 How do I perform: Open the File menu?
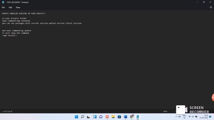coord(3,7)
